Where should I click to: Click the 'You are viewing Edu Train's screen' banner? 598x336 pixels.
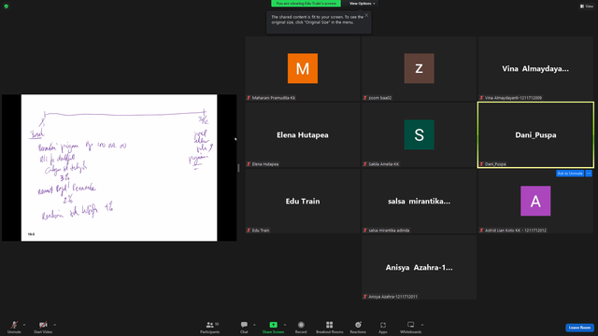tap(306, 4)
